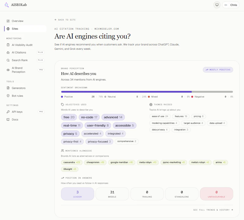The width and height of the screenshot is (244, 220).
Task: Toggle the monitor theme icon button
Action: 217,5
